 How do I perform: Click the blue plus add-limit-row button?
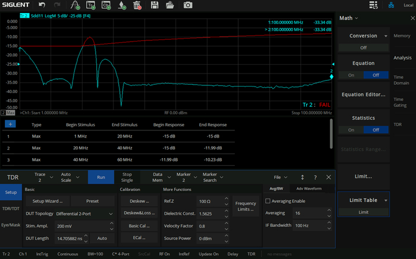(x=10, y=124)
